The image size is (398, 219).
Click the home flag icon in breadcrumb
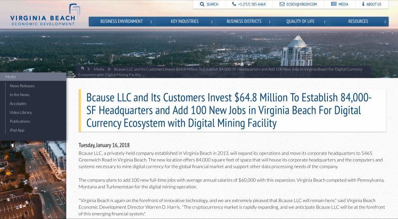tap(82, 69)
